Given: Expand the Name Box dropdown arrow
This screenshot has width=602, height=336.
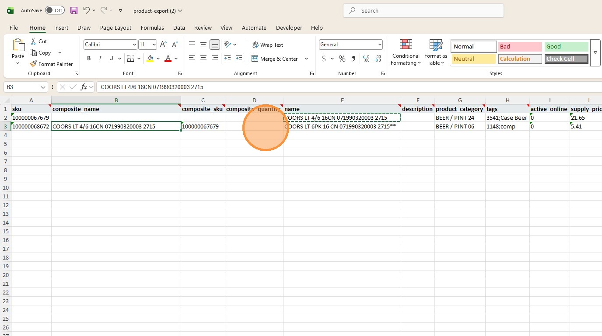Looking at the screenshot, I should tap(43, 87).
